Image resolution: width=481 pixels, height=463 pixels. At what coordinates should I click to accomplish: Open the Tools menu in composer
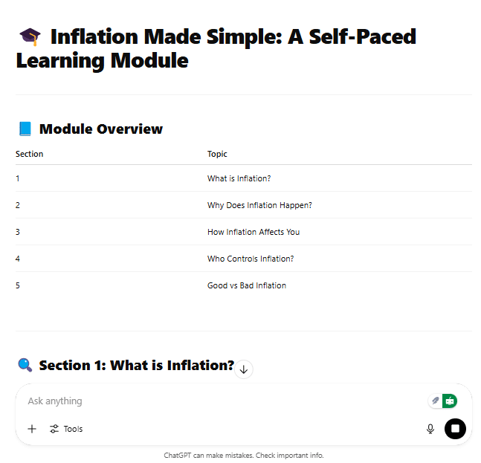click(x=66, y=429)
